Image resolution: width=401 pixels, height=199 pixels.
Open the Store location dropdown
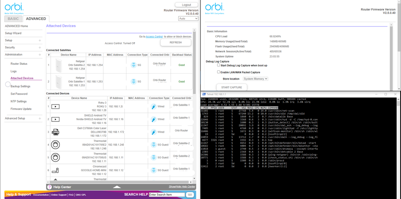pos(255,79)
